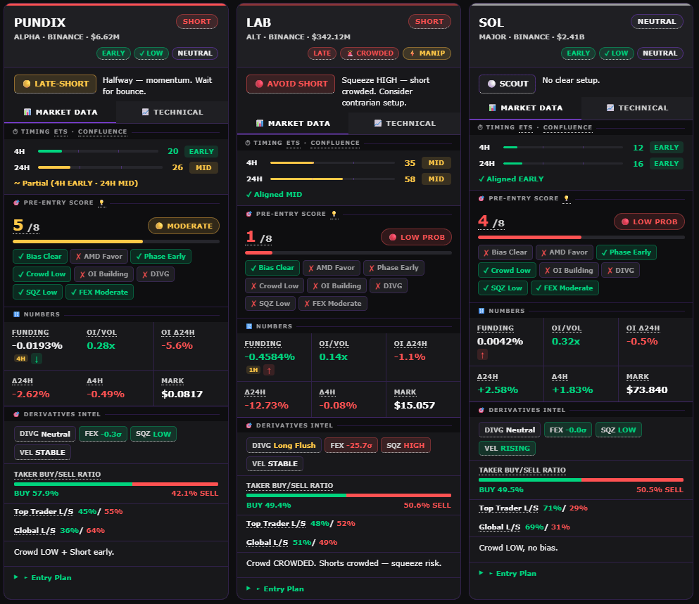
Task: Click the funding up-arrow icon on SOL
Action: coord(482,354)
